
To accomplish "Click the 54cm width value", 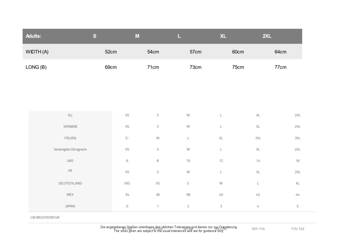I will point(153,52).
